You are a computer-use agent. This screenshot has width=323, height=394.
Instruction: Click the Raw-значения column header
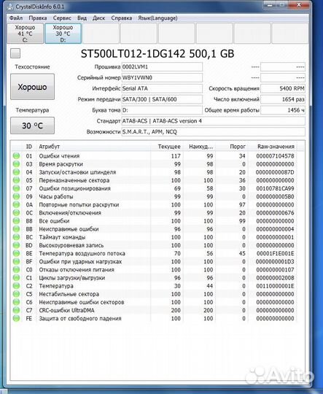(276, 147)
